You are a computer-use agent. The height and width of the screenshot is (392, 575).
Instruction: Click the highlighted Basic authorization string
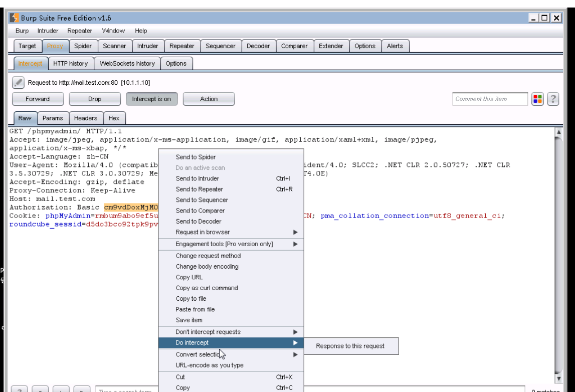(x=131, y=207)
